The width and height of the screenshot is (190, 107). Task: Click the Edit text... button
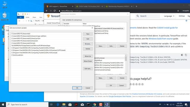[x=88, y=69]
